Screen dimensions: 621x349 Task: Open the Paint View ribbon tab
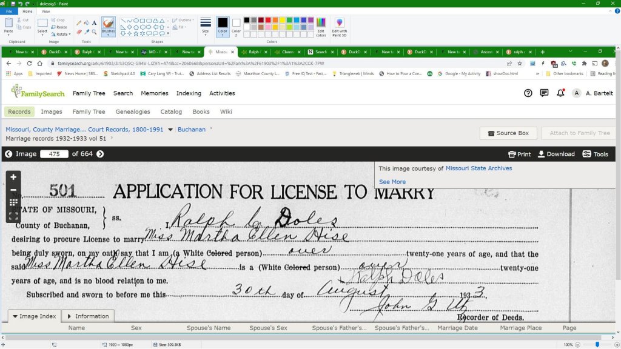46,11
